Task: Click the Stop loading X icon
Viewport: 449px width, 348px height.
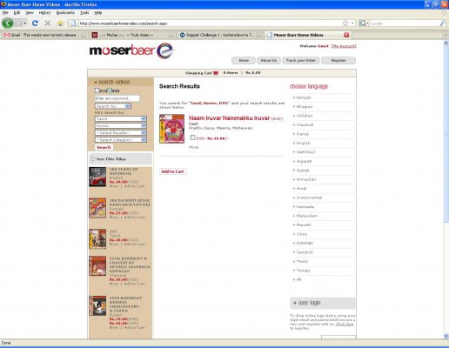Action: (48, 23)
